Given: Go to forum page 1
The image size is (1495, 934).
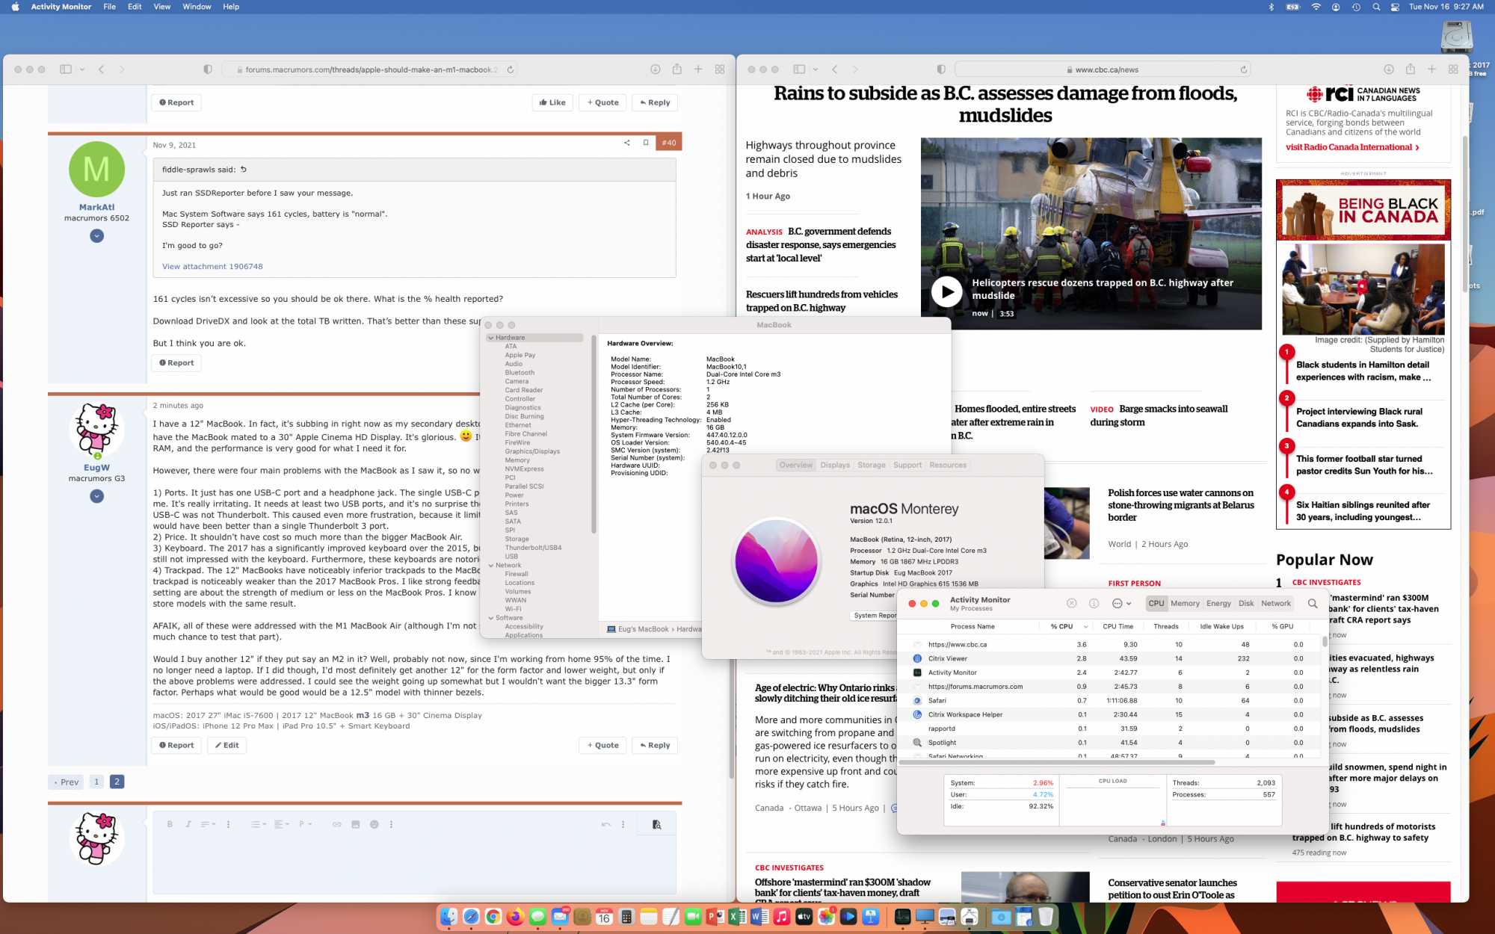Looking at the screenshot, I should [96, 782].
